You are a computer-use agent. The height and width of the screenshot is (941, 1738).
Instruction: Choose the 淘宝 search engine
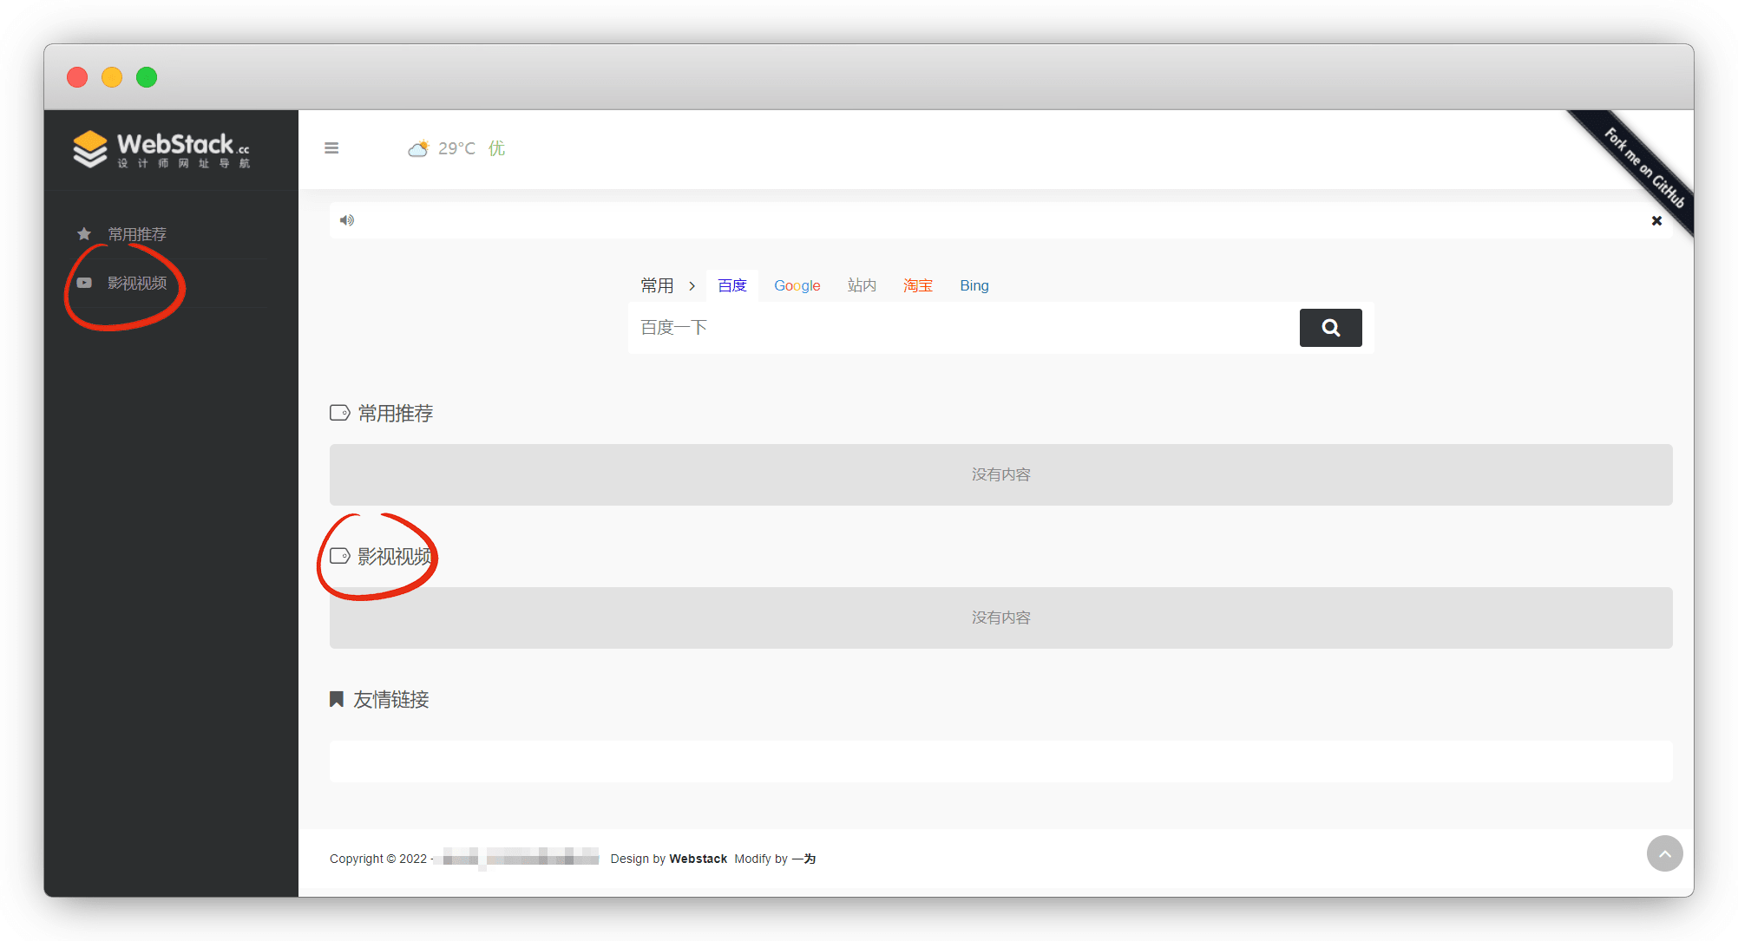(917, 286)
